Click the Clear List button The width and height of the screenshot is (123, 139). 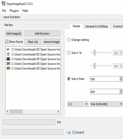(x=33, y=42)
